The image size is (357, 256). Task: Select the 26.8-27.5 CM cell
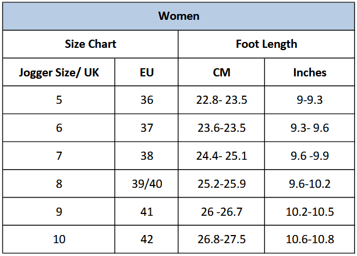[221, 239]
